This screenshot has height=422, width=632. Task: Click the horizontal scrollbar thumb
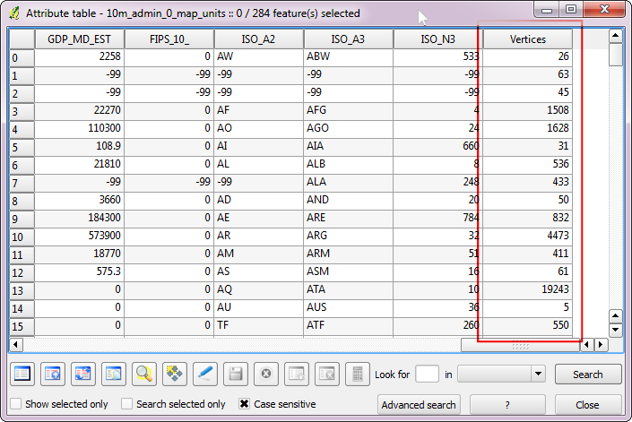click(520, 345)
